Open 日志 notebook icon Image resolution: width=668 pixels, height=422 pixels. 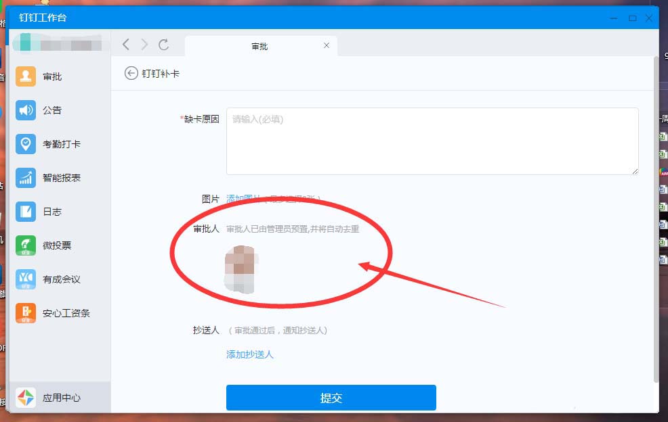[x=26, y=212]
